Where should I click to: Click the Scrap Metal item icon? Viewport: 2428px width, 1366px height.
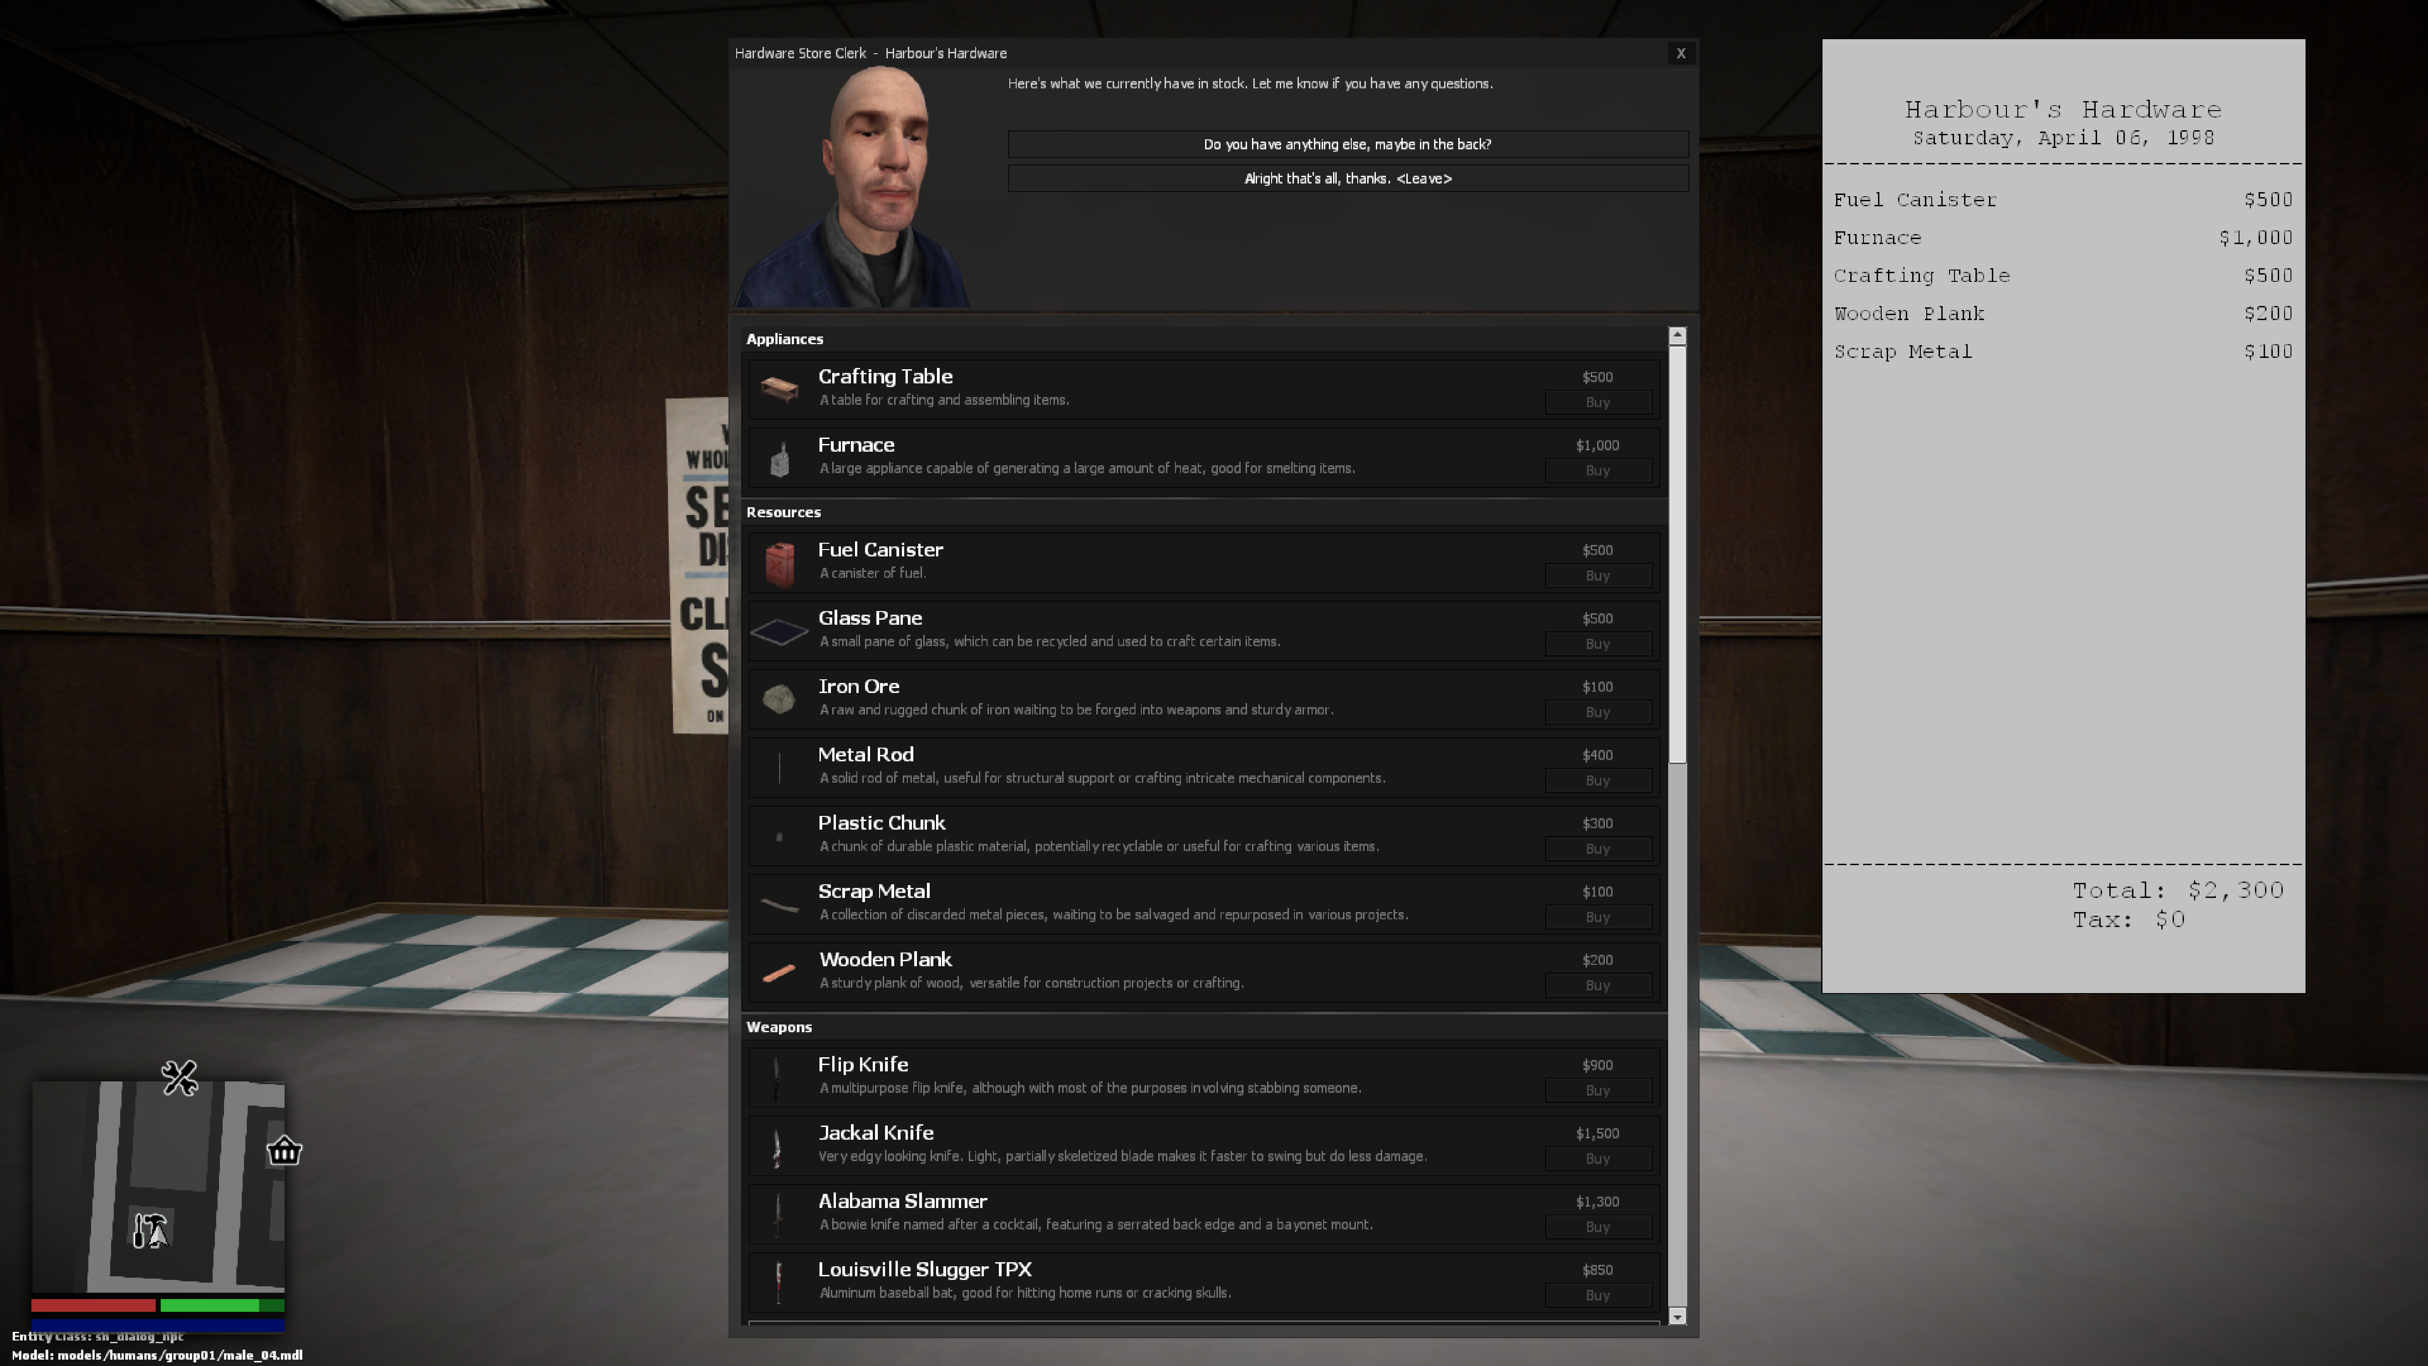[x=779, y=905]
